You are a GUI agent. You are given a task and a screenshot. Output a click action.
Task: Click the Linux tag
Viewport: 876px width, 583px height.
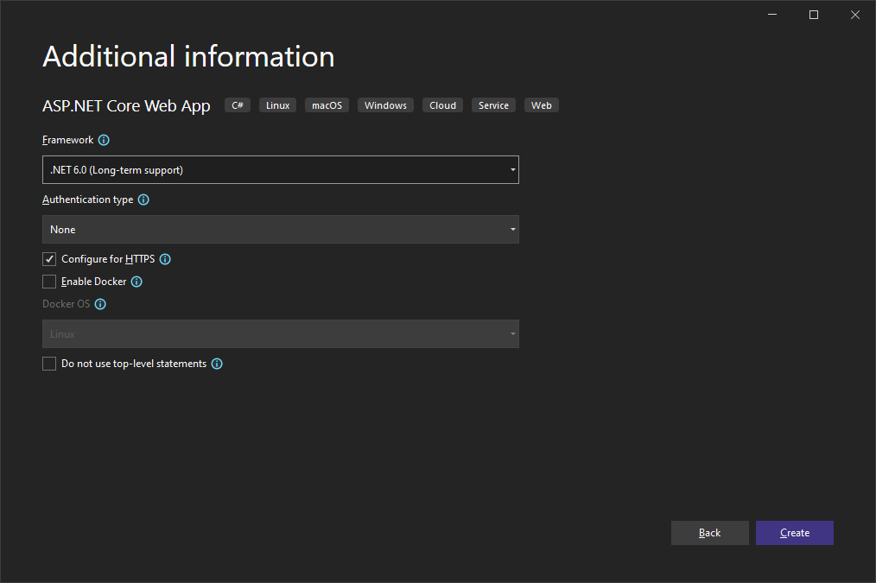point(277,105)
